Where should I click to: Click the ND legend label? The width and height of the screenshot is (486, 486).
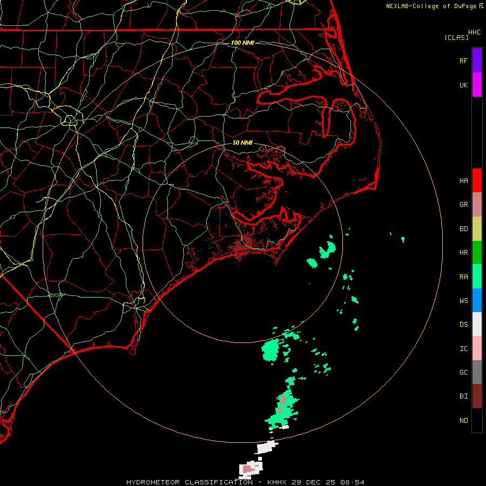[463, 421]
